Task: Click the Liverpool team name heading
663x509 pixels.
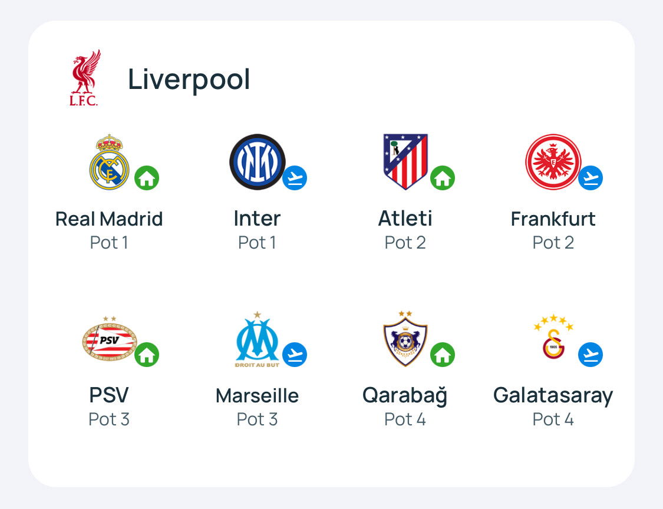Action: click(189, 80)
